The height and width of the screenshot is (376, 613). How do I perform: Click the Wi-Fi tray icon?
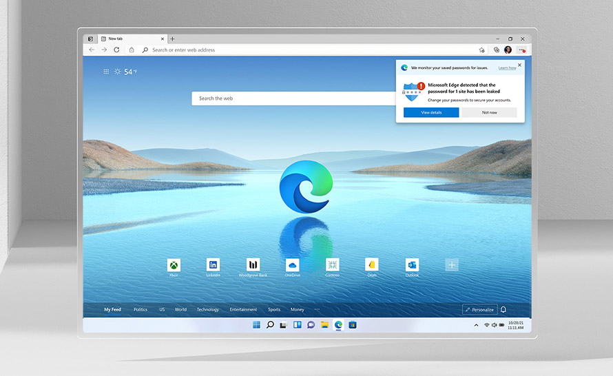487,325
